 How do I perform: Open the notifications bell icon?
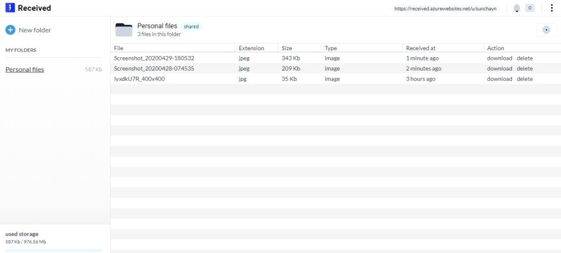(516, 8)
